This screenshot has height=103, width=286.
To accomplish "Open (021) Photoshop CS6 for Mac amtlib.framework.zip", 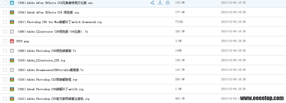I will point(59,22).
